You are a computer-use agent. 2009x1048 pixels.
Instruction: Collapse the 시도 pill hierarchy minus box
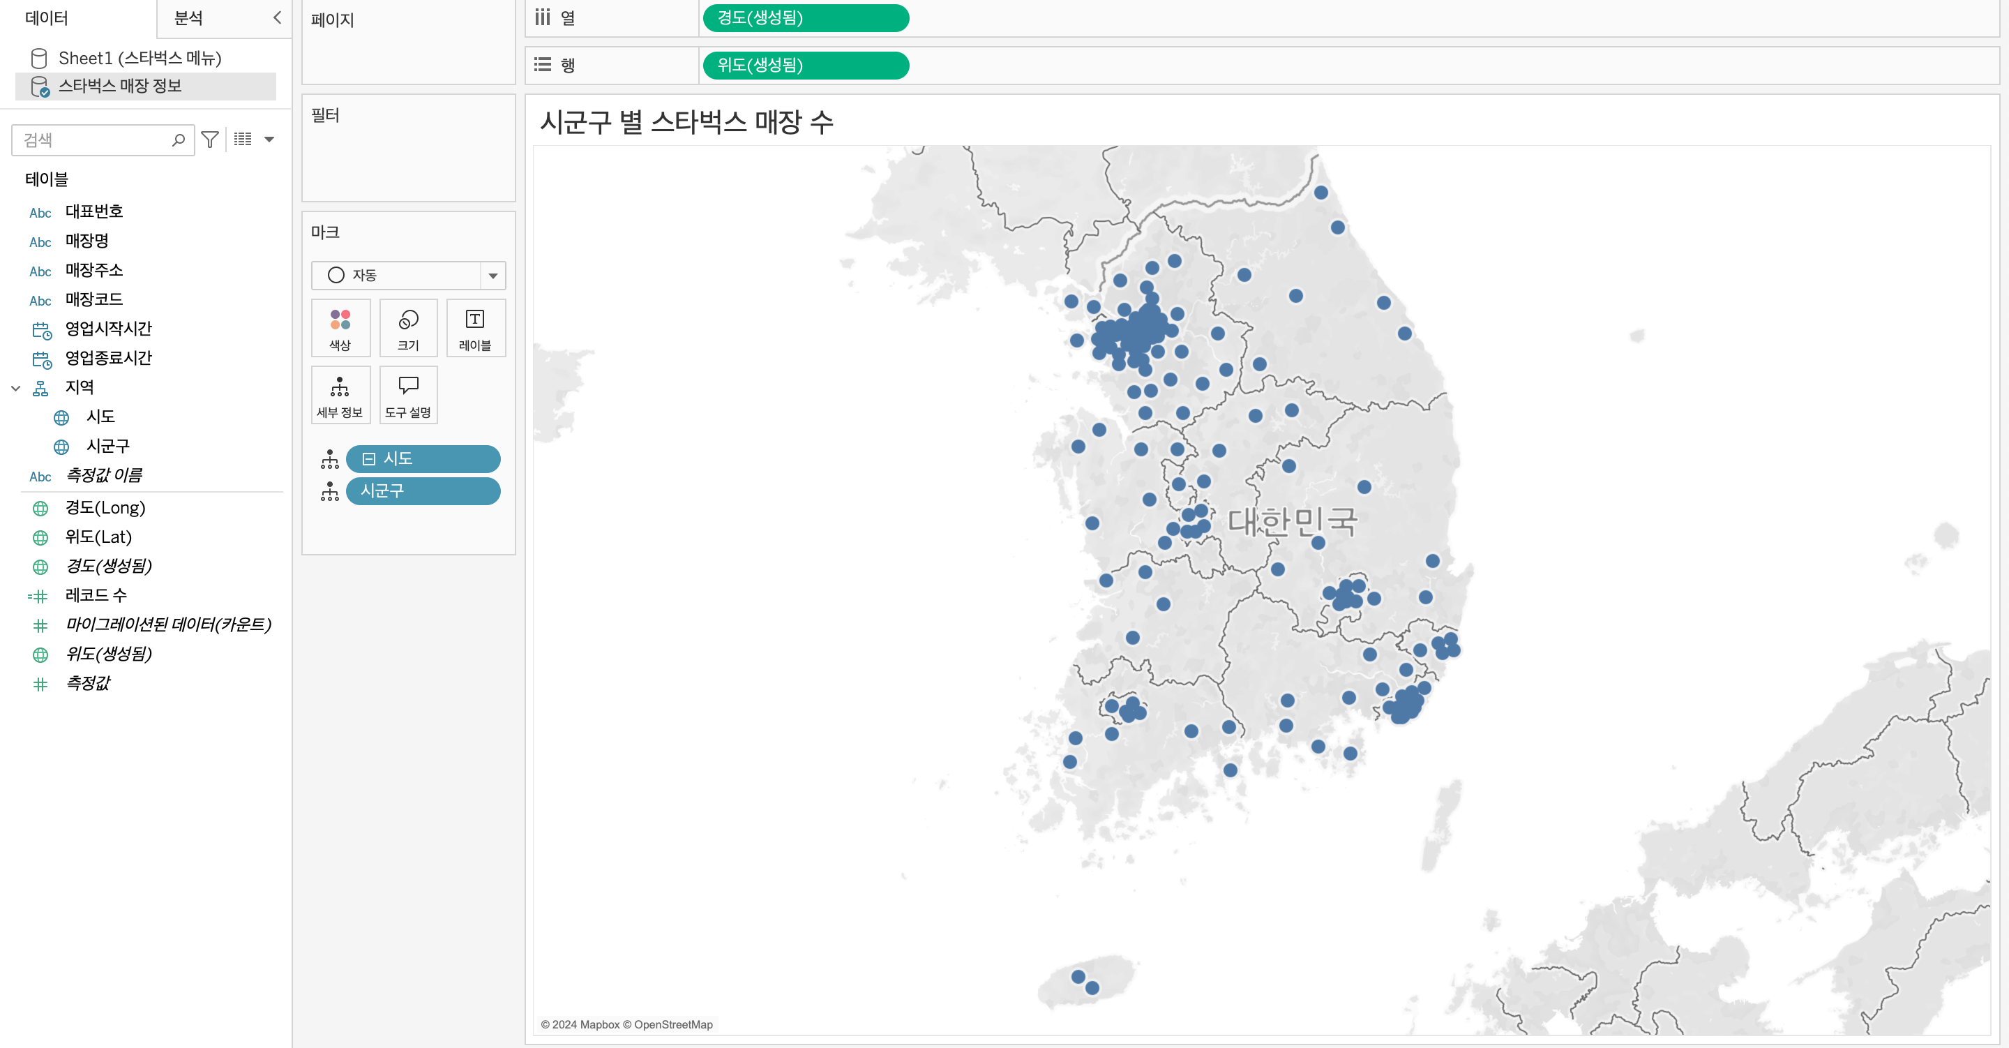point(369,459)
